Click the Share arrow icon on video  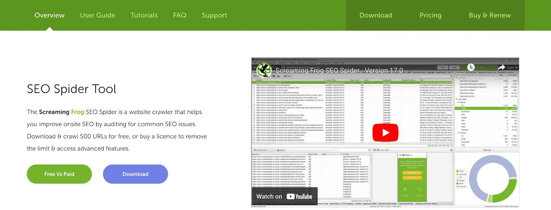tap(501, 67)
